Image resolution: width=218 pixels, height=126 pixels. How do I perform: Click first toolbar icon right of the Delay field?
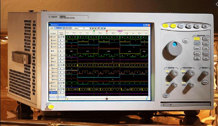coord(91,28)
